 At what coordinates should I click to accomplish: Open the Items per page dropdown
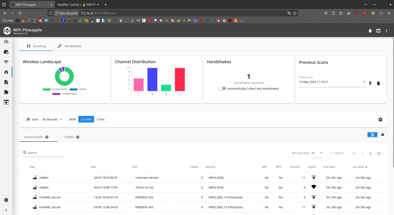tap(317, 153)
